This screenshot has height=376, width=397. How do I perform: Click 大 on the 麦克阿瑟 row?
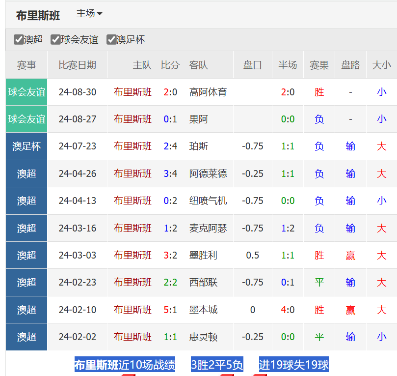382,228
